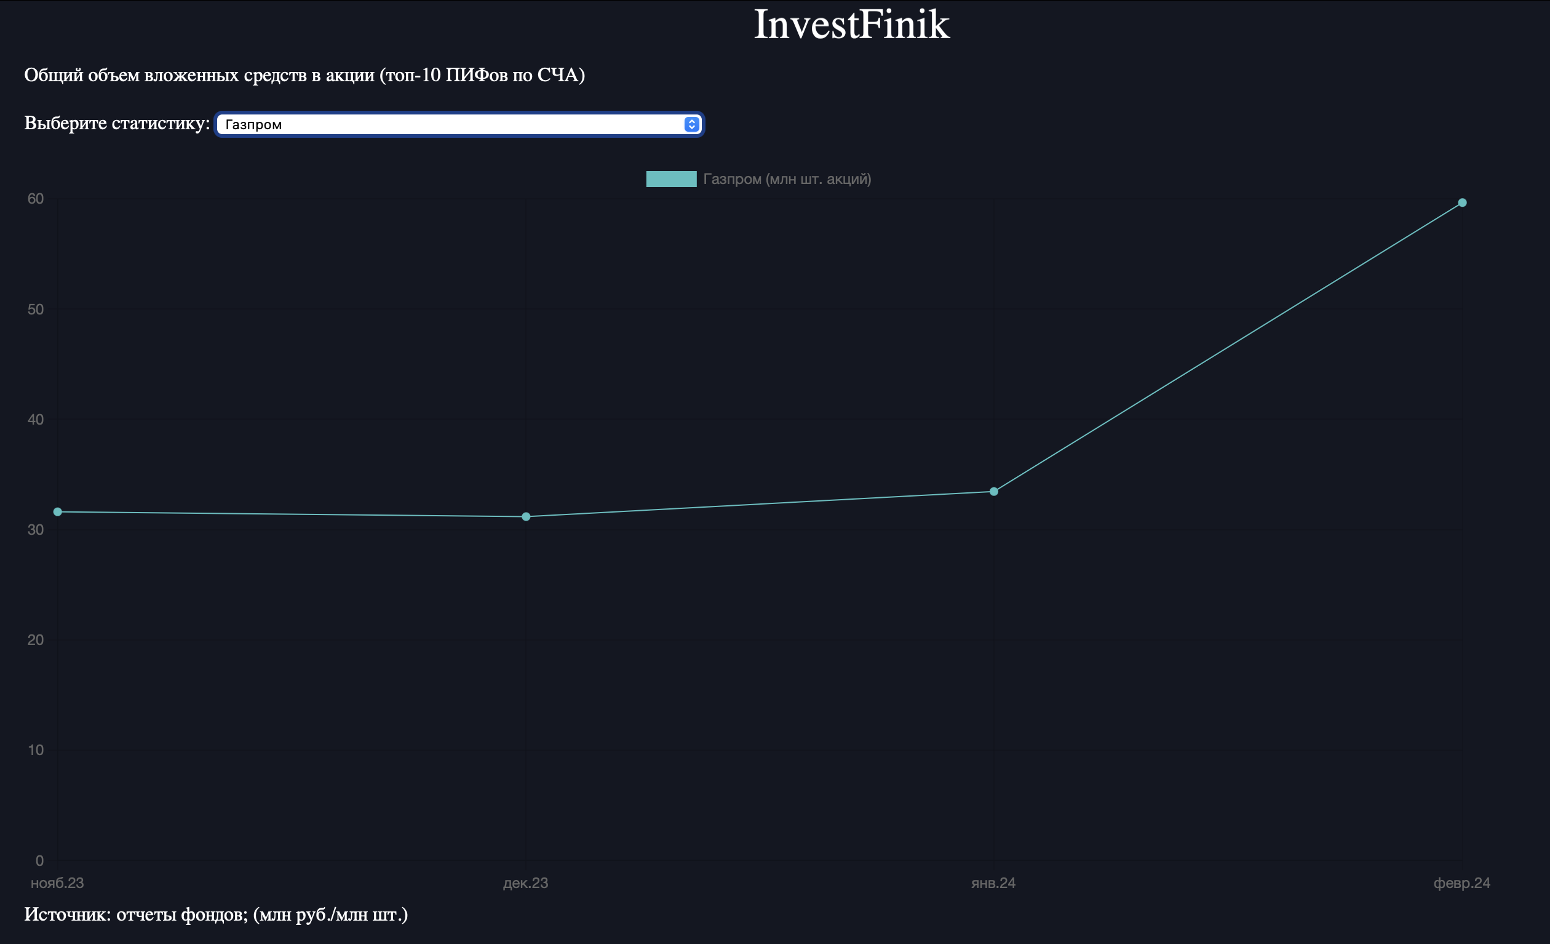The height and width of the screenshot is (944, 1550).
Task: Click the нояб.23 x-axis label
Action: pos(57,883)
